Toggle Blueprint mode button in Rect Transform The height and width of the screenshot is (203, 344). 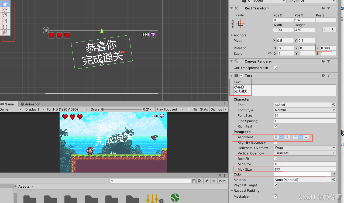tap(326, 29)
